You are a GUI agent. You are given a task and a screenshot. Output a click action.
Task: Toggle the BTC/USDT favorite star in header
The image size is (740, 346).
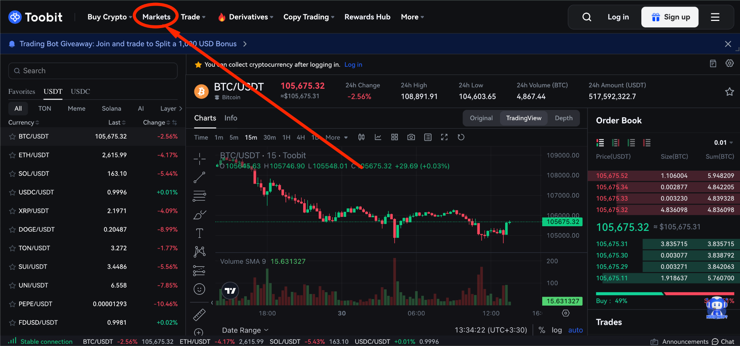click(x=729, y=92)
